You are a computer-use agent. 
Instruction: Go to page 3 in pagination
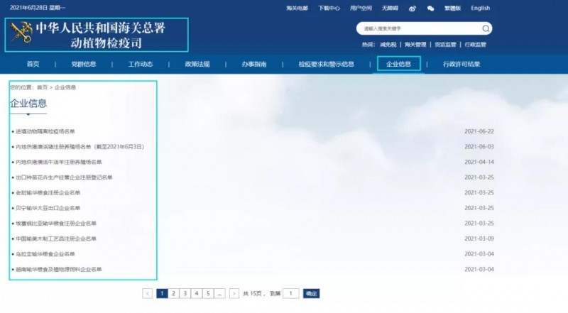185,293
